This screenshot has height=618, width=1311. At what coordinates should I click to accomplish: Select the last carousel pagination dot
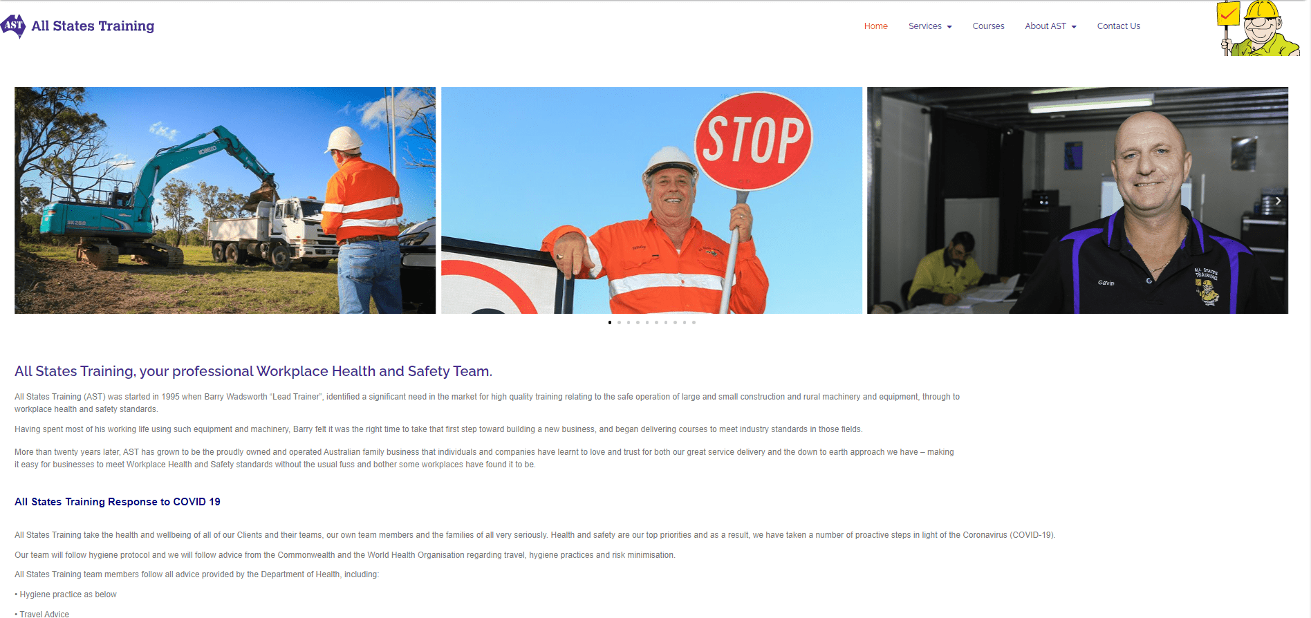click(694, 322)
